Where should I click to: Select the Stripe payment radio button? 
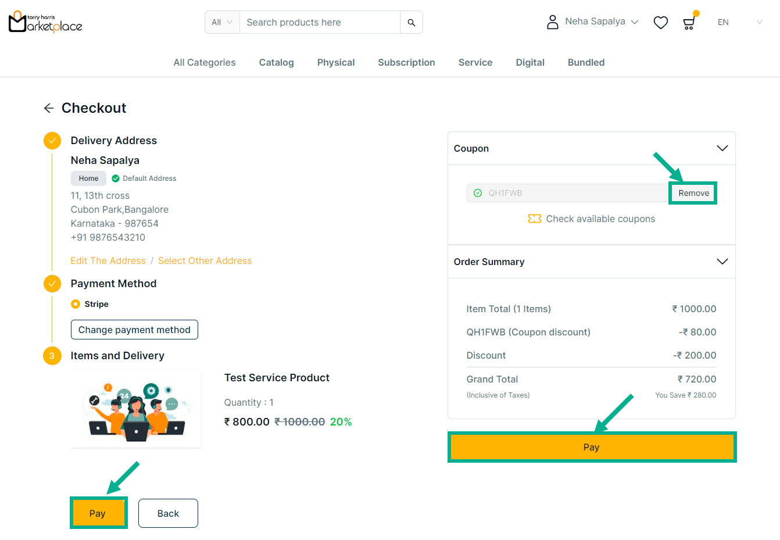(x=76, y=304)
